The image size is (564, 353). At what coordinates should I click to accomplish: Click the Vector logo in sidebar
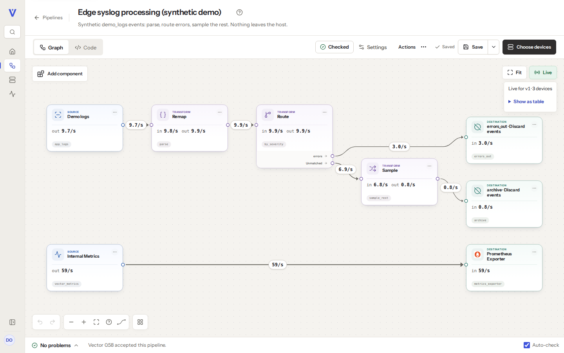tap(13, 13)
